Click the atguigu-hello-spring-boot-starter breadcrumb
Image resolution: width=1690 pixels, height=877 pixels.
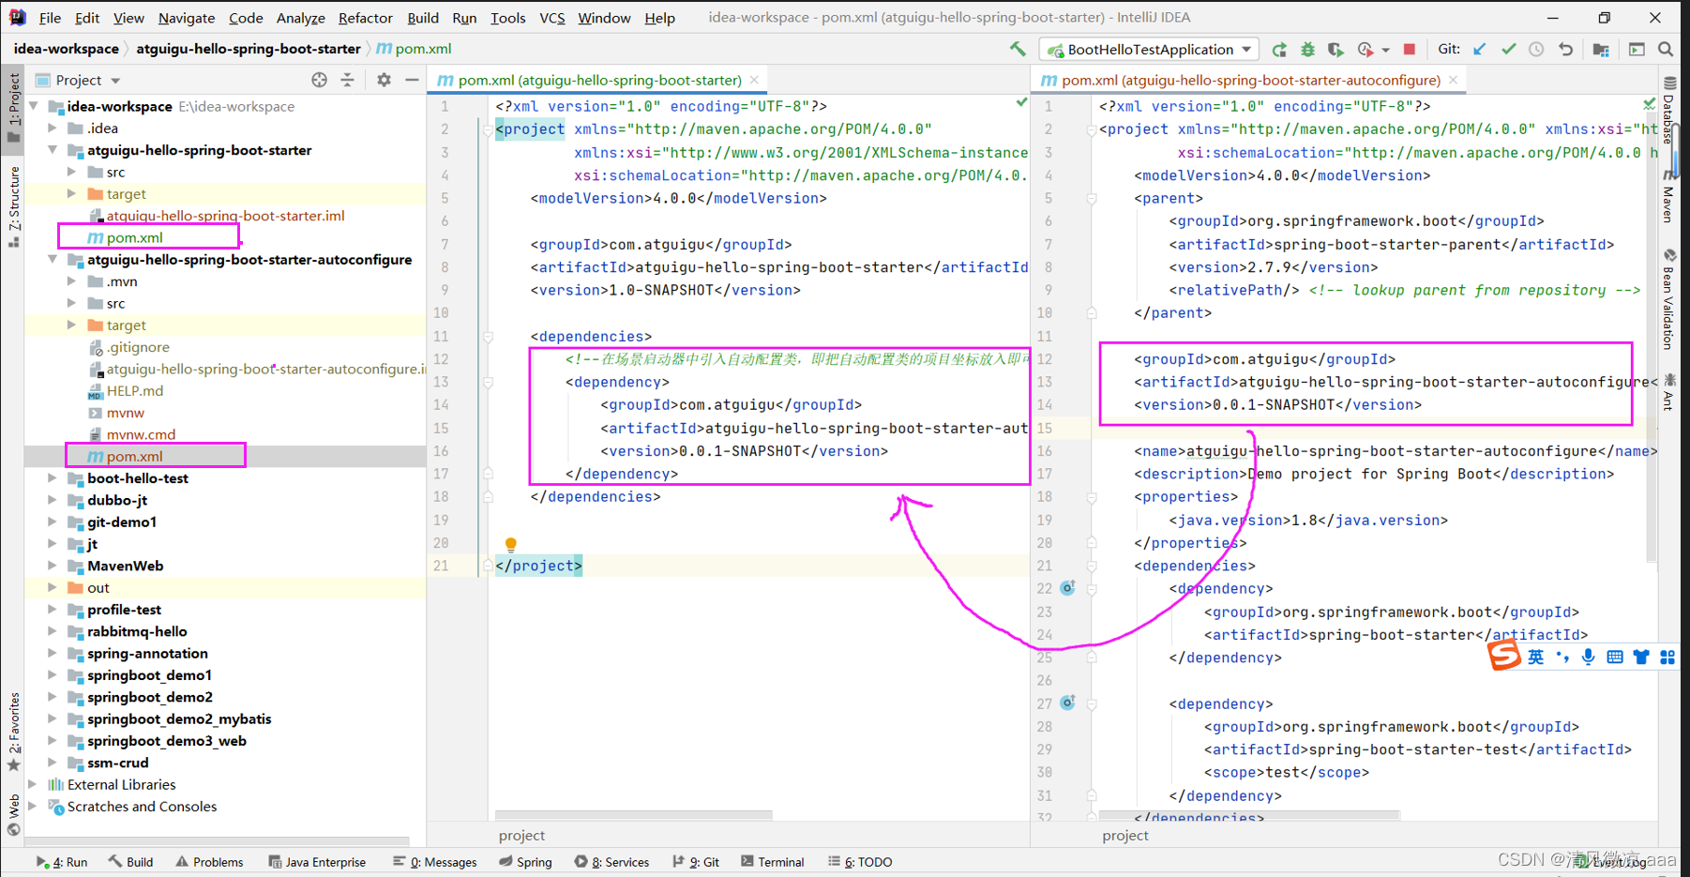coord(248,49)
